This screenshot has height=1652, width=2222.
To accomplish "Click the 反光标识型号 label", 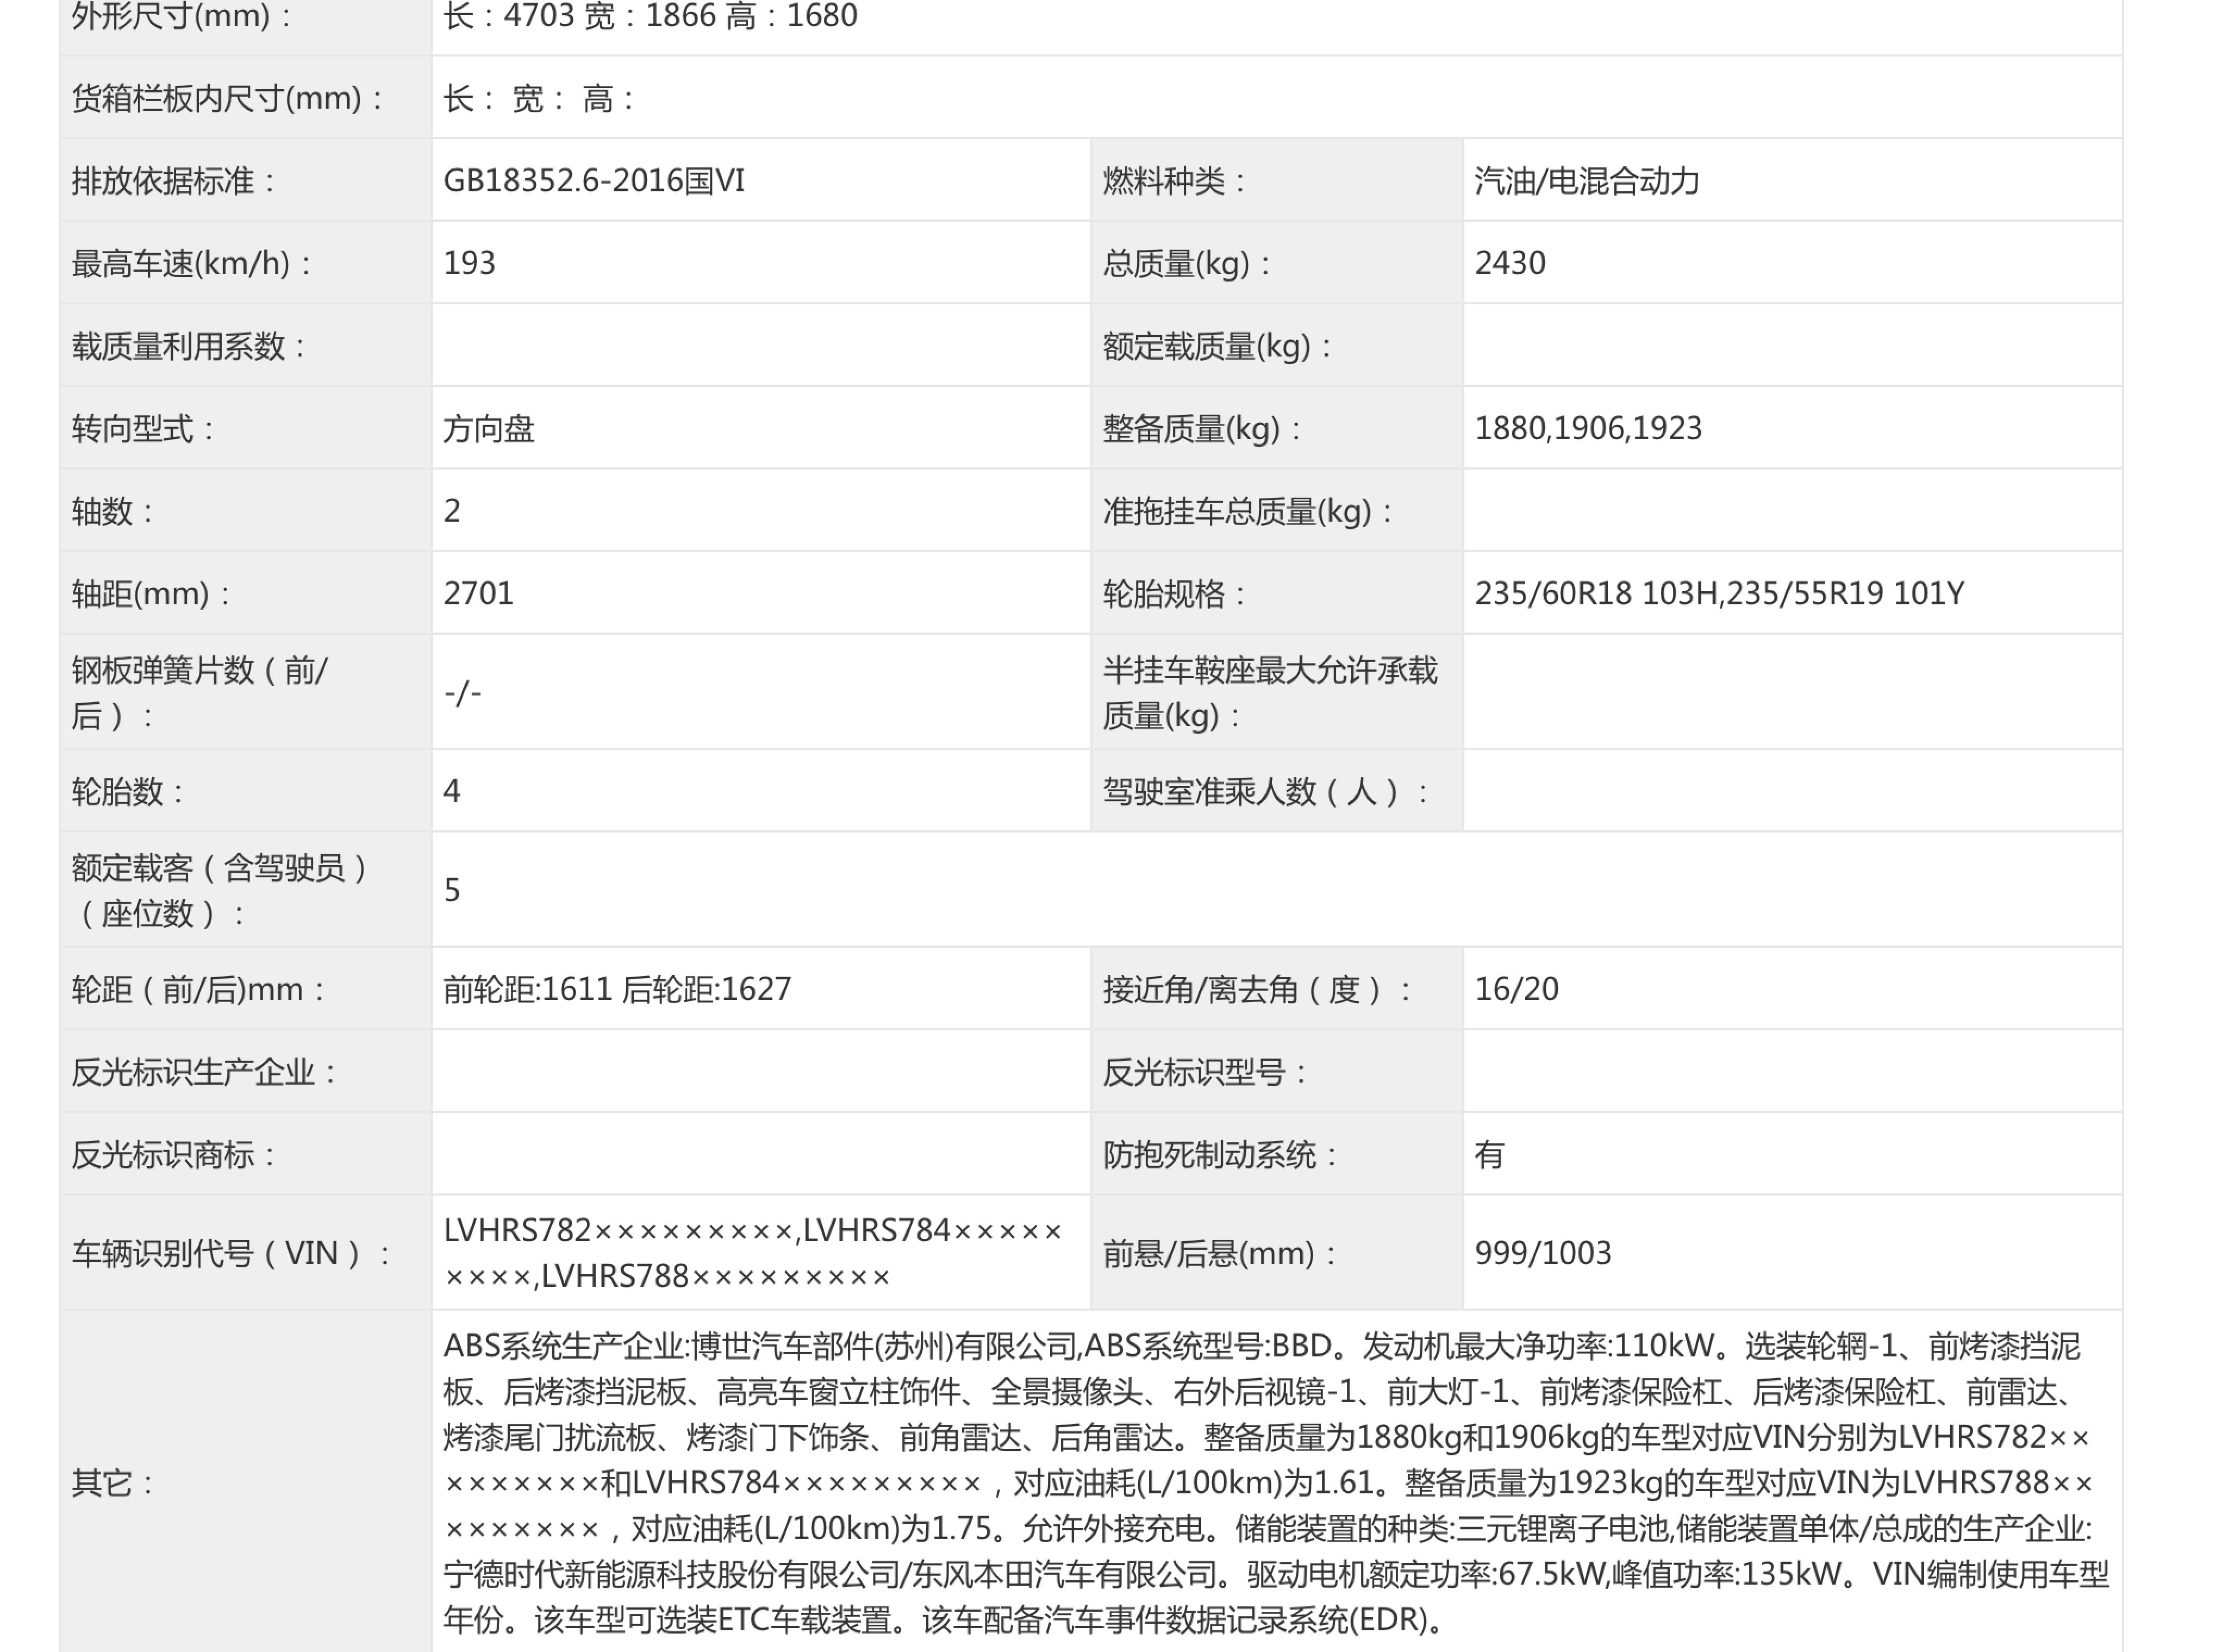I will [x=1205, y=1072].
